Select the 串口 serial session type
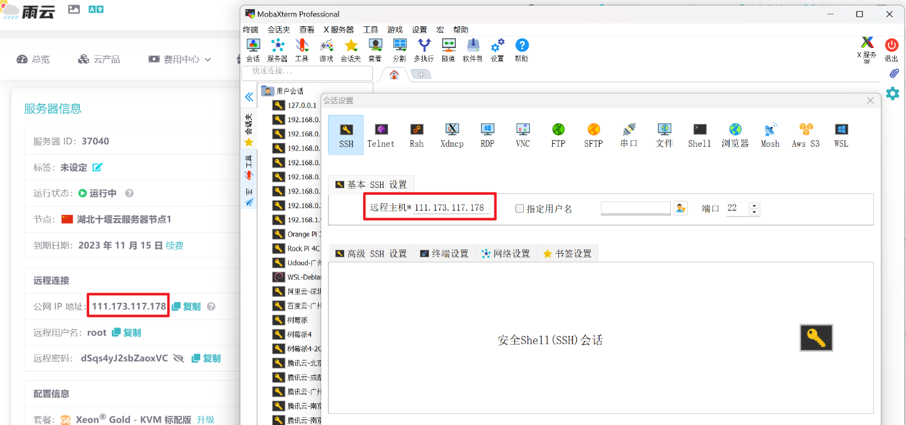The image size is (906, 425). (629, 135)
